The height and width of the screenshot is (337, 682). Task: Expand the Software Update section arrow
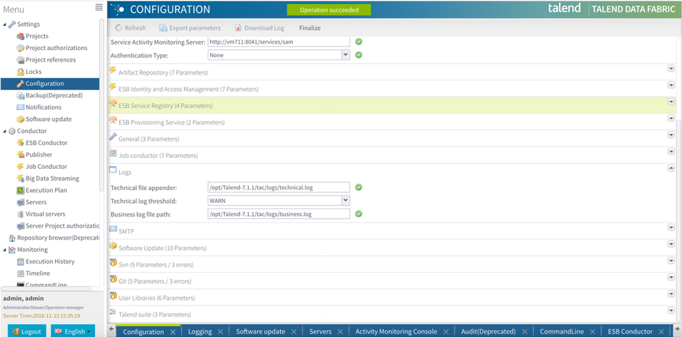[x=670, y=244]
